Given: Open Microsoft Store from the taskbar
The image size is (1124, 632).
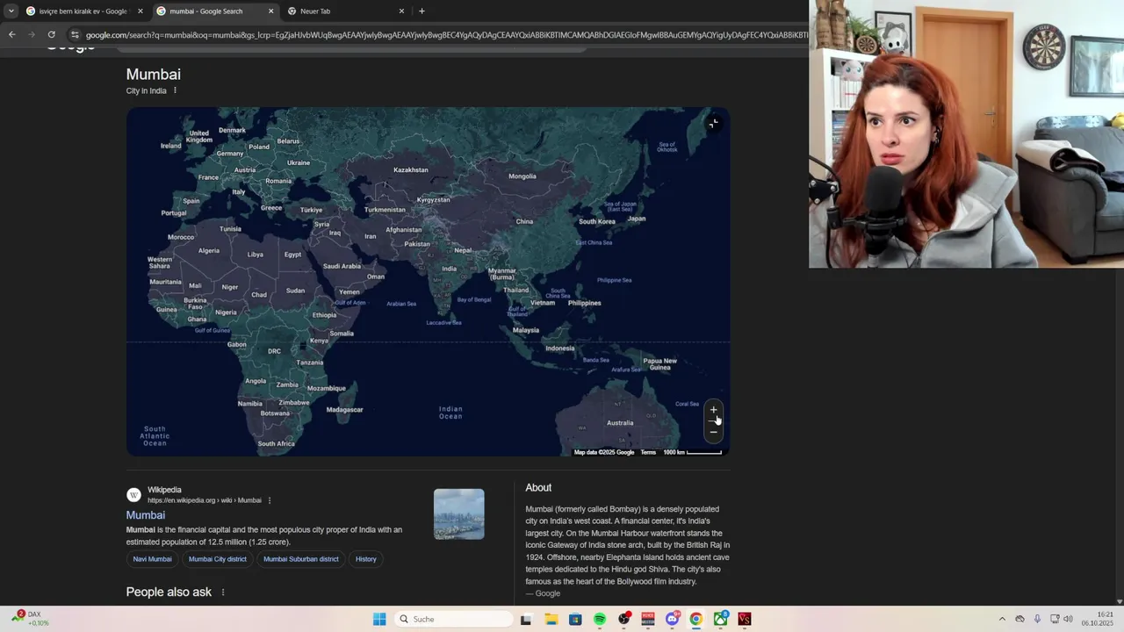Looking at the screenshot, I should click(575, 619).
